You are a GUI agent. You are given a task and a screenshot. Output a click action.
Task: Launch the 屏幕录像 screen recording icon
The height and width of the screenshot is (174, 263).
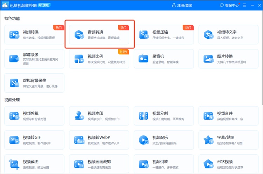click(x=14, y=59)
